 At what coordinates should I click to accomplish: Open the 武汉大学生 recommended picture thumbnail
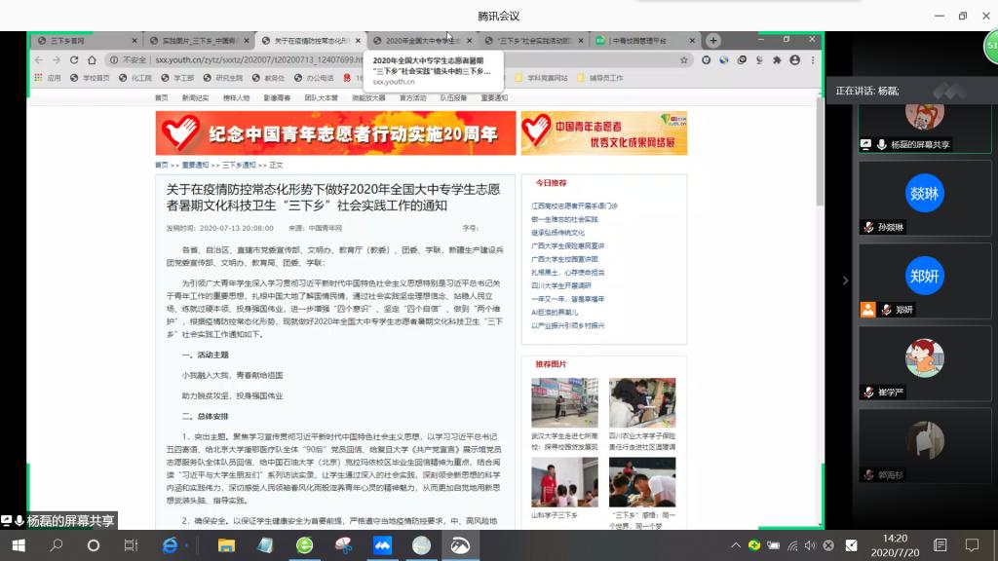564,402
